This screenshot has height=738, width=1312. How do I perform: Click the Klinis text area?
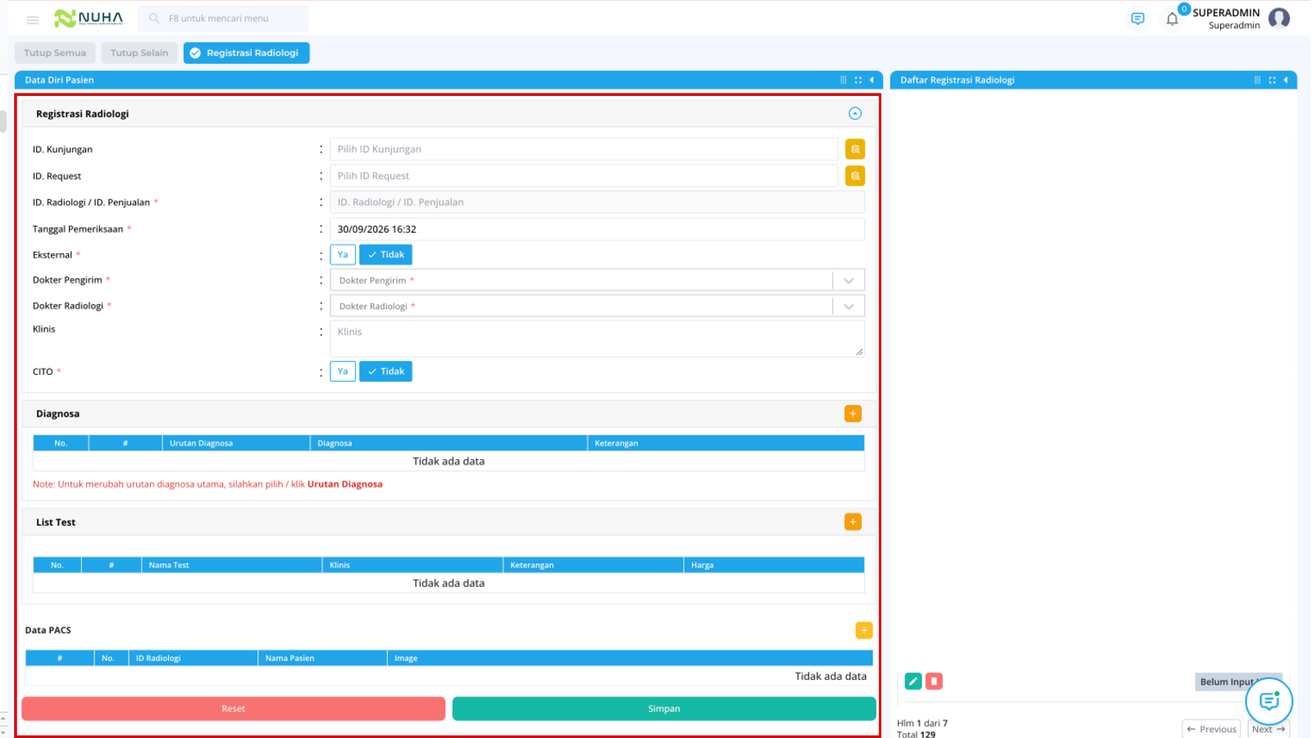pyautogui.click(x=597, y=339)
